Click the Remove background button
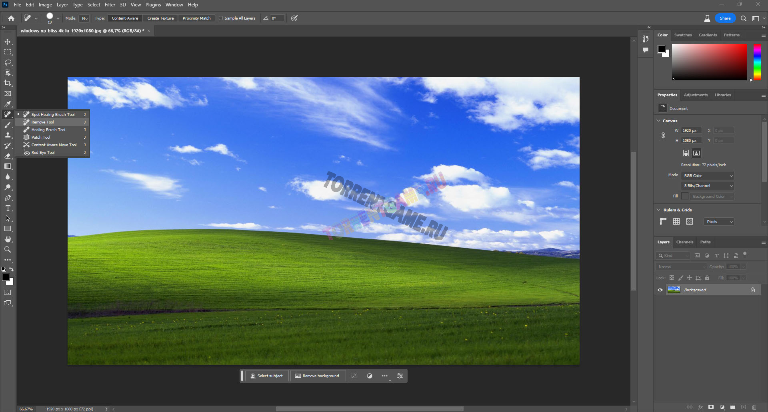768x412 pixels. (x=317, y=376)
